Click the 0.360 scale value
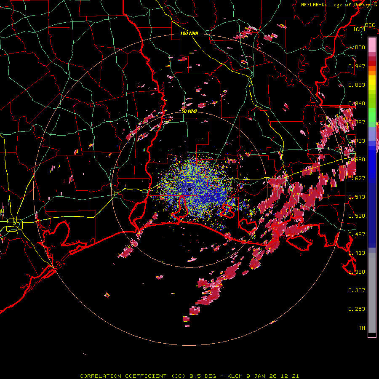The width and height of the screenshot is (379, 379). point(357,272)
